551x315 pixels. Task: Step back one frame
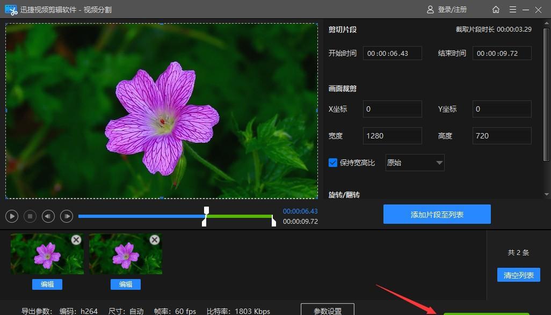click(48, 216)
